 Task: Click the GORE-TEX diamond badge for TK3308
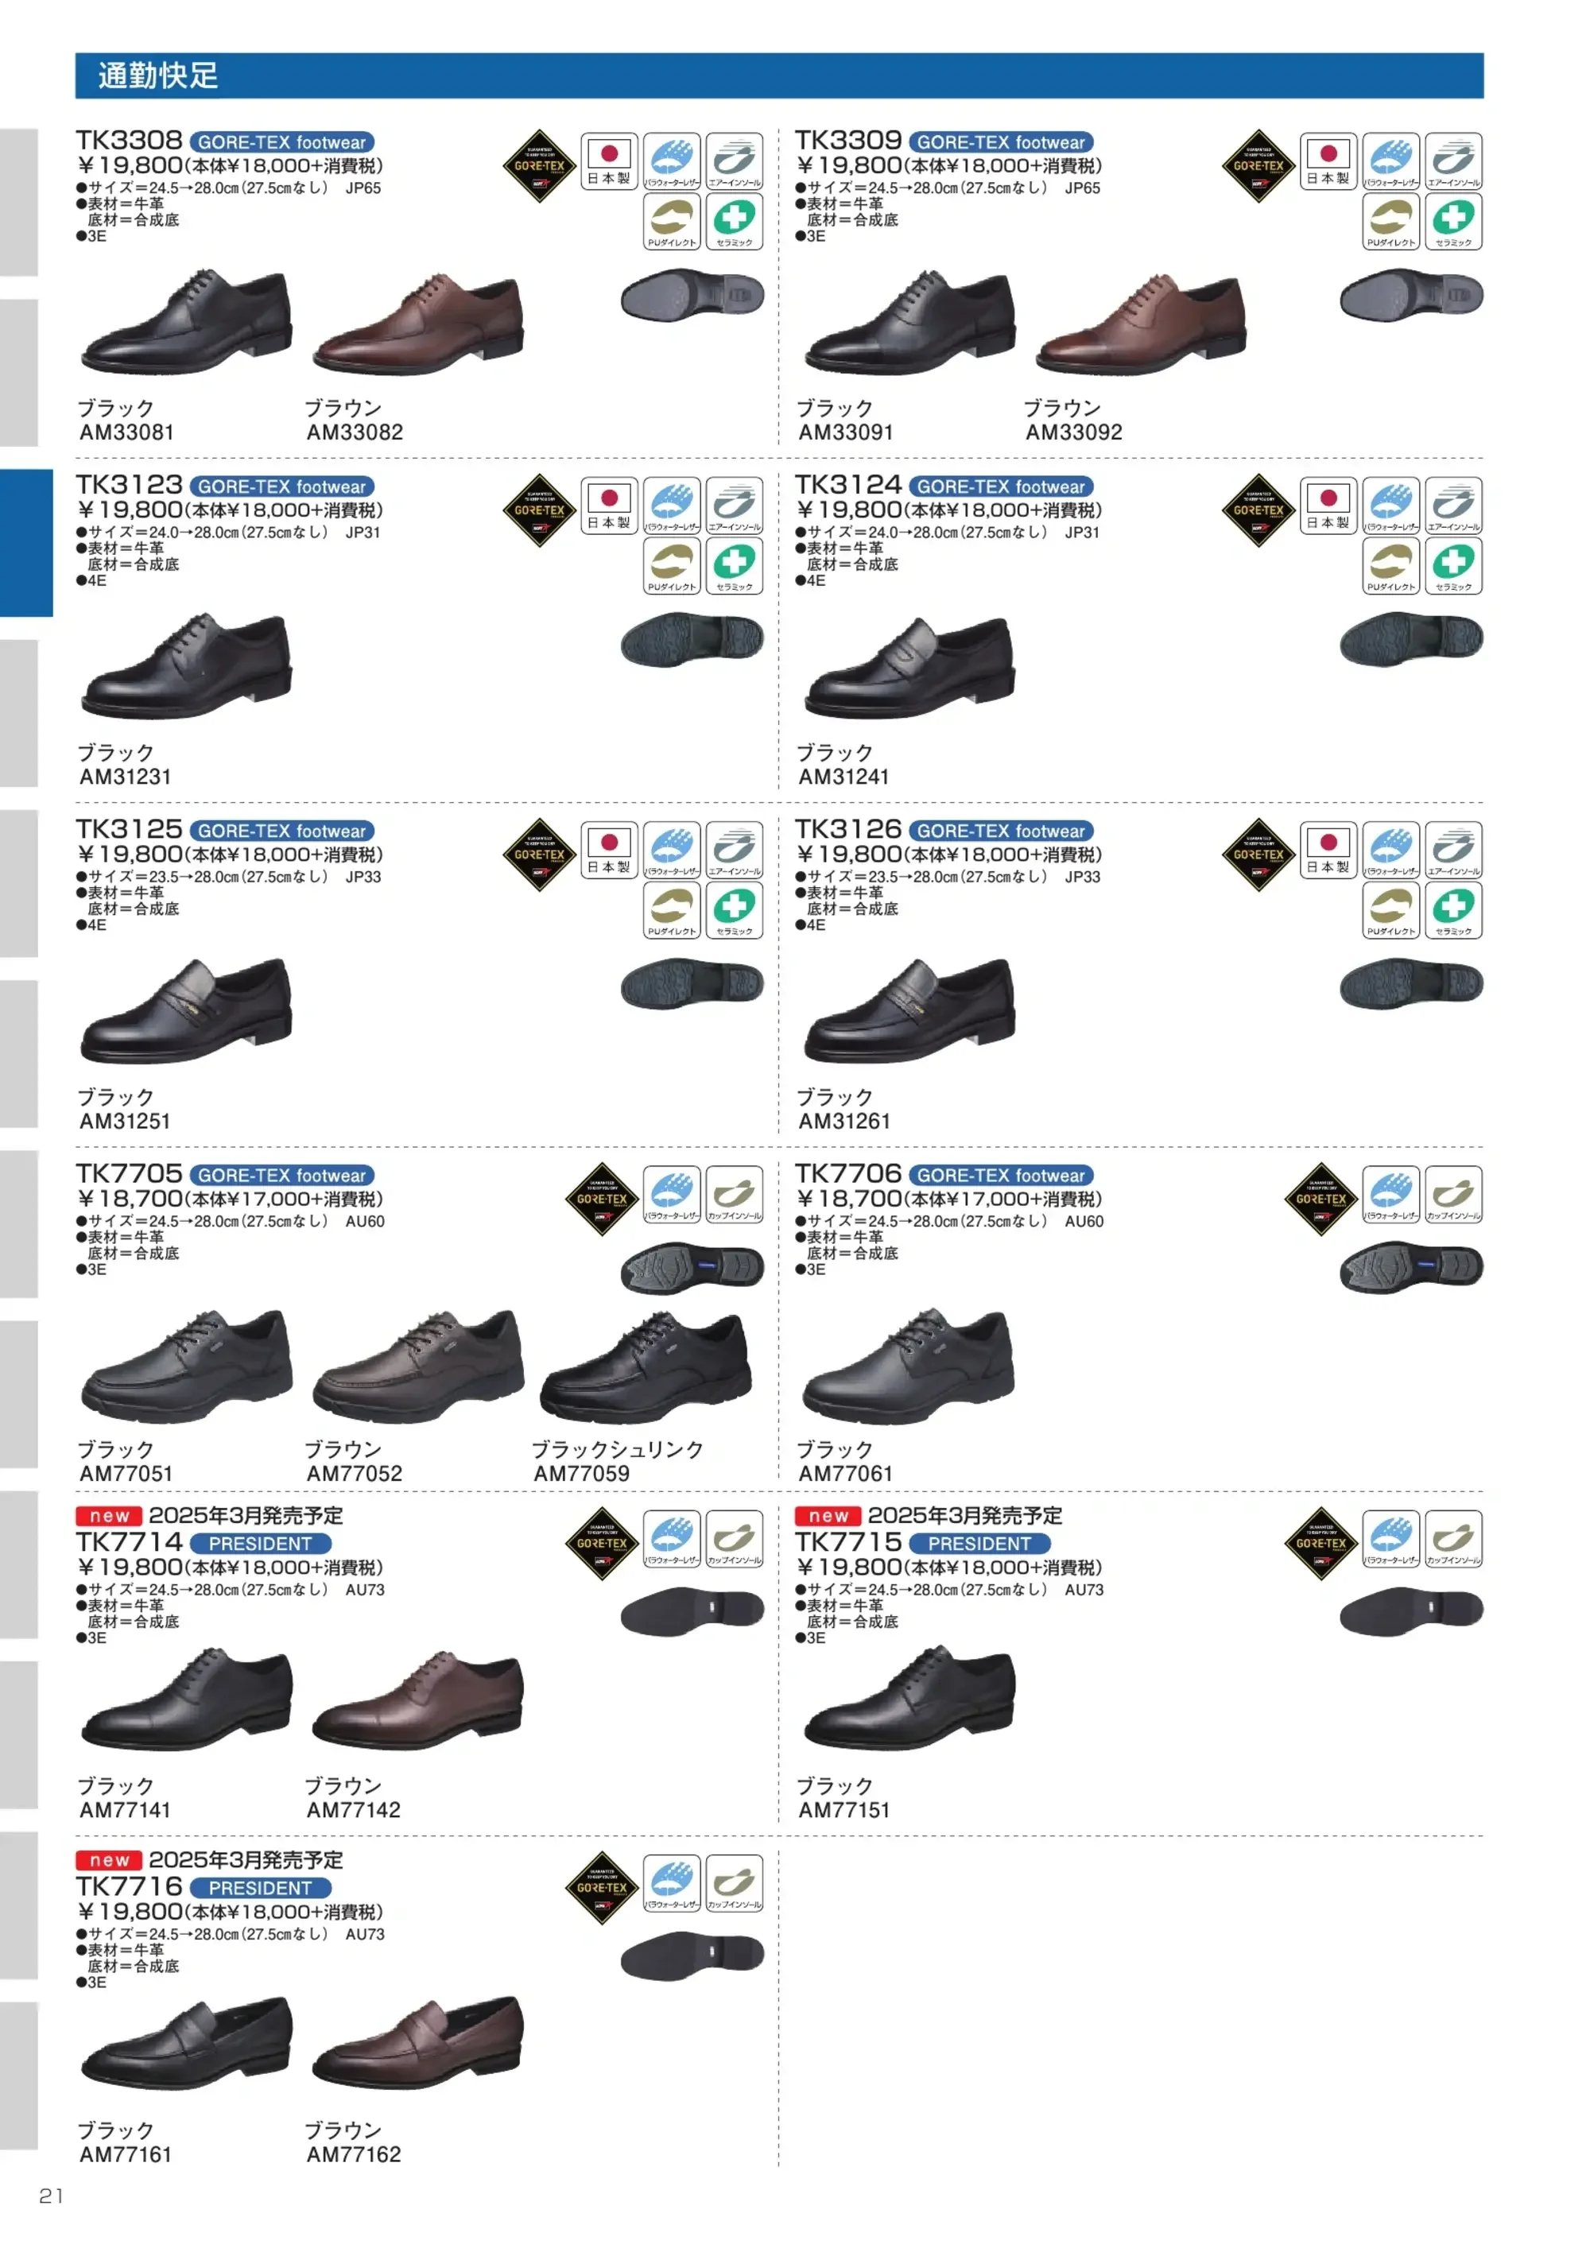point(540,166)
